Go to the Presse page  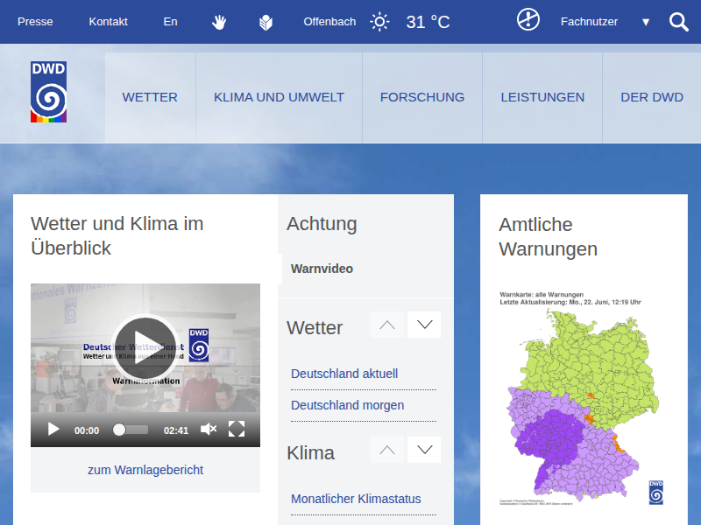pyautogui.click(x=35, y=22)
